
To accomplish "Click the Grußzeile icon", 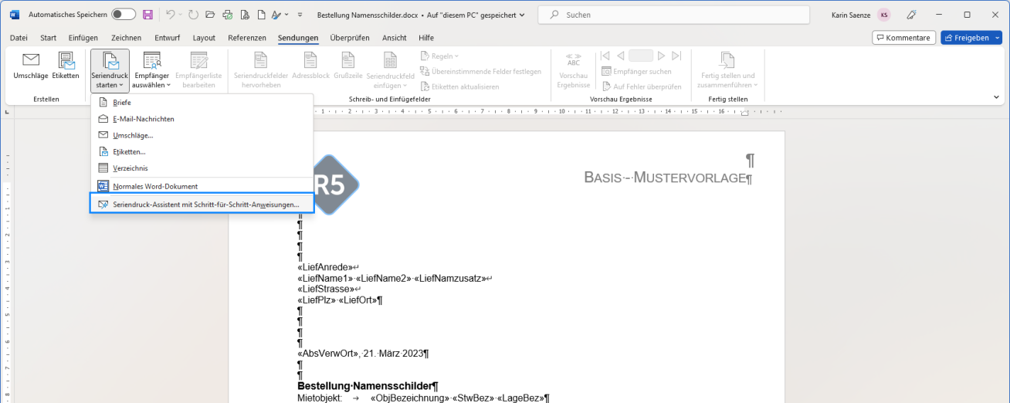I will [348, 60].
